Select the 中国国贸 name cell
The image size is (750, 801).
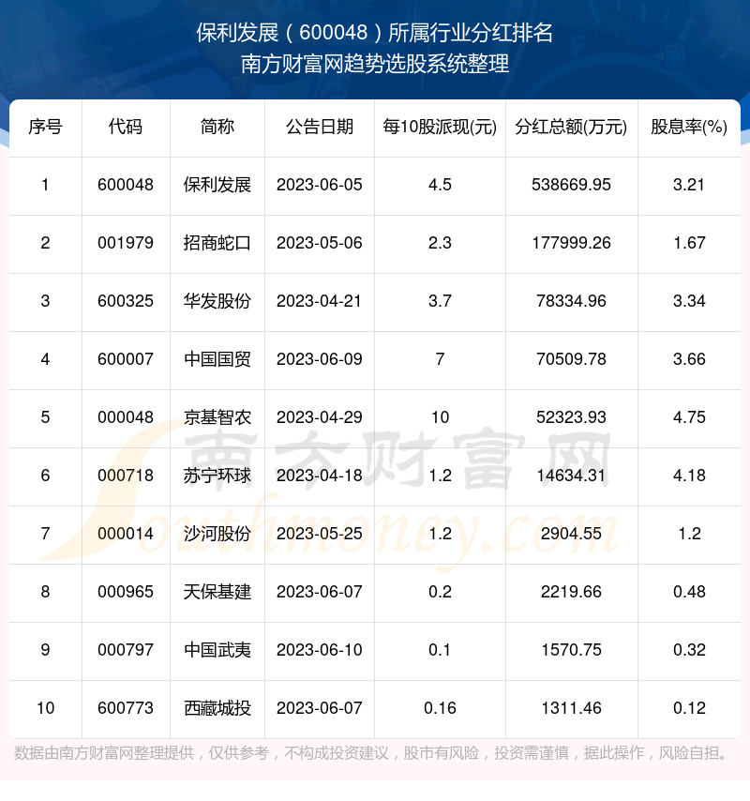[217, 359]
